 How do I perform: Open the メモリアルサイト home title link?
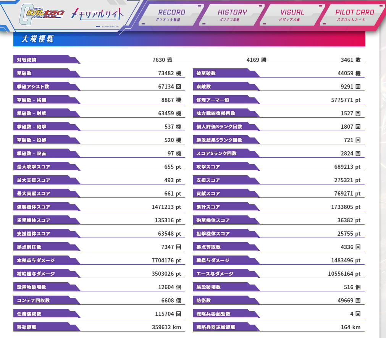tap(97, 13)
